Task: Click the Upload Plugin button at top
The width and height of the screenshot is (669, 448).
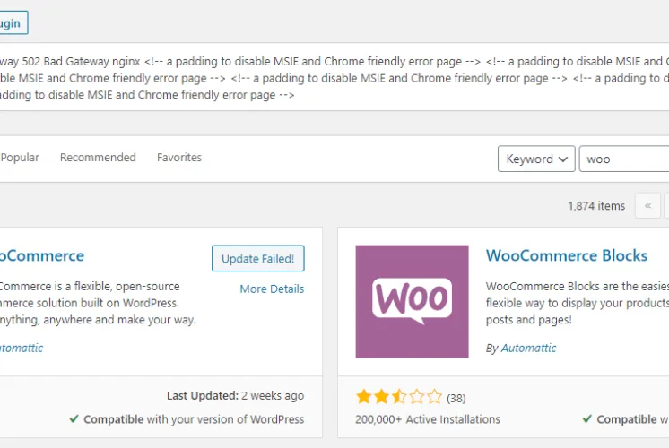Action: pos(13,23)
